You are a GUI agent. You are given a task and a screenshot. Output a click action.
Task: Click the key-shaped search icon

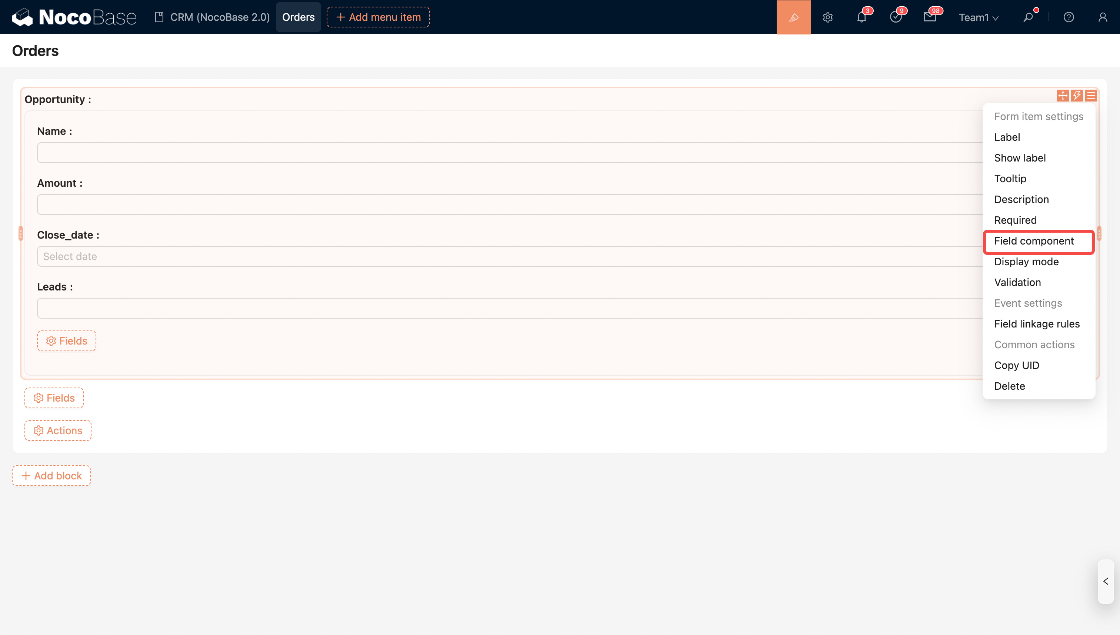point(1028,17)
